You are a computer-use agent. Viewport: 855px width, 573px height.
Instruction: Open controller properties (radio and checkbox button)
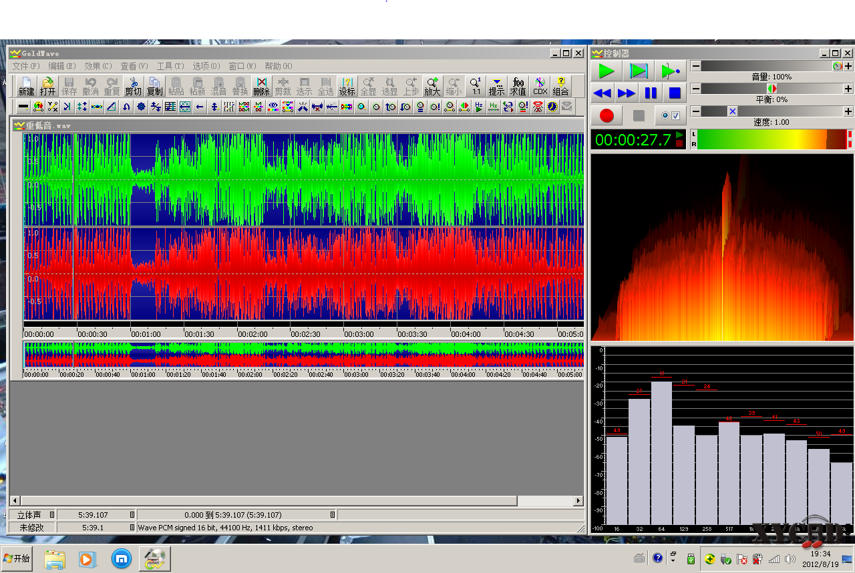point(670,115)
